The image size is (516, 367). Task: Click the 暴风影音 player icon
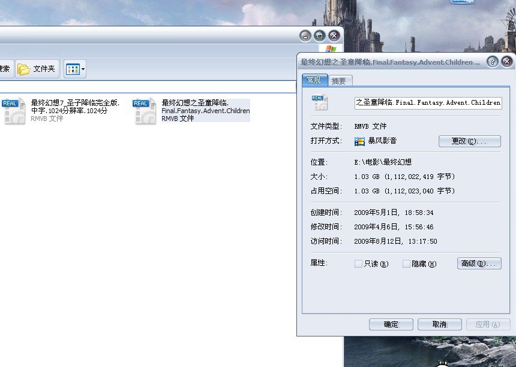360,141
